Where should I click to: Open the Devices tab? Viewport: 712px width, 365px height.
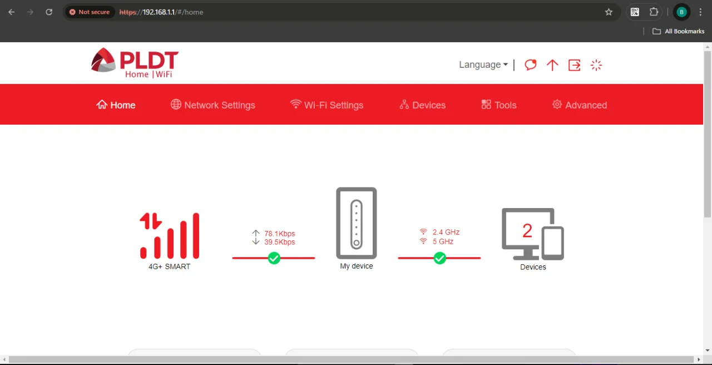point(422,105)
